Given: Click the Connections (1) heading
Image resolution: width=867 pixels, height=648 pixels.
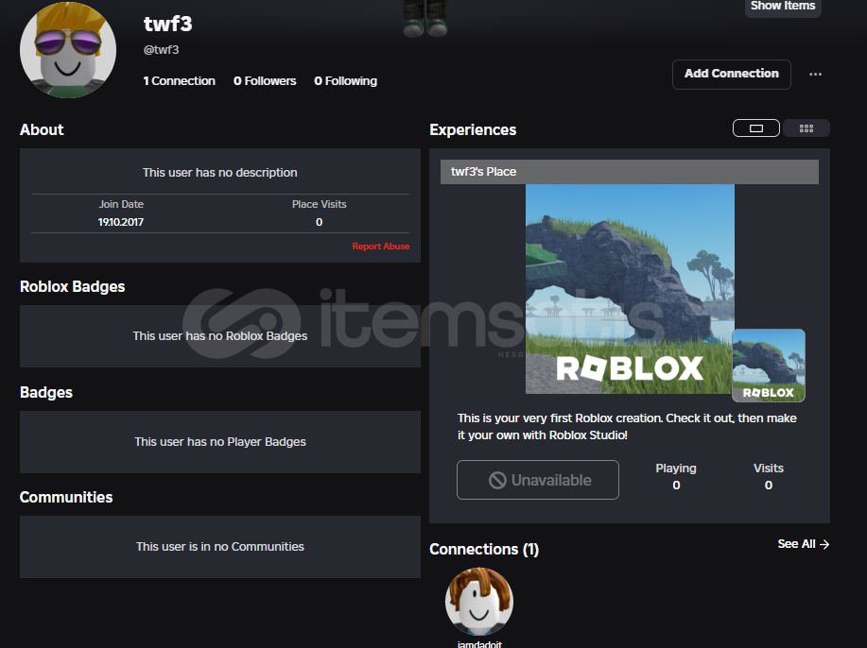Looking at the screenshot, I should tap(484, 549).
